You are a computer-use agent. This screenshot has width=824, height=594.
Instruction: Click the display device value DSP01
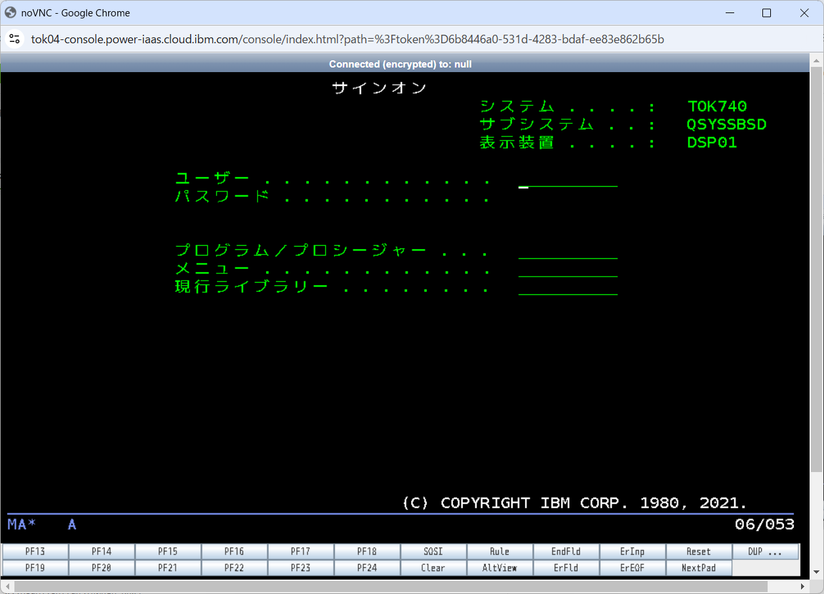pyautogui.click(x=712, y=142)
